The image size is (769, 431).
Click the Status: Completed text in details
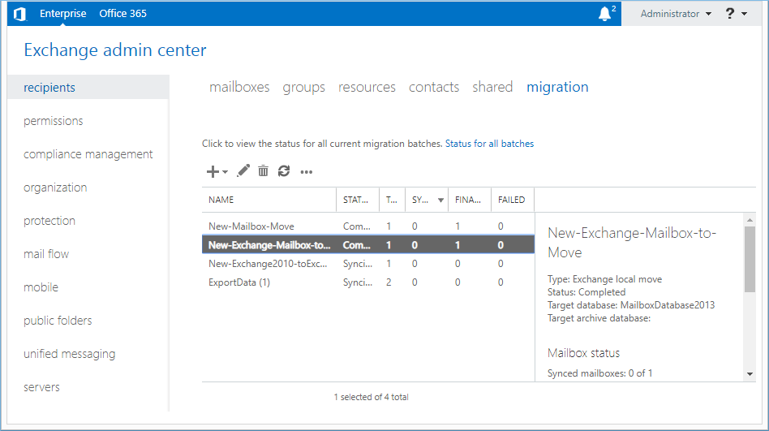pos(586,292)
